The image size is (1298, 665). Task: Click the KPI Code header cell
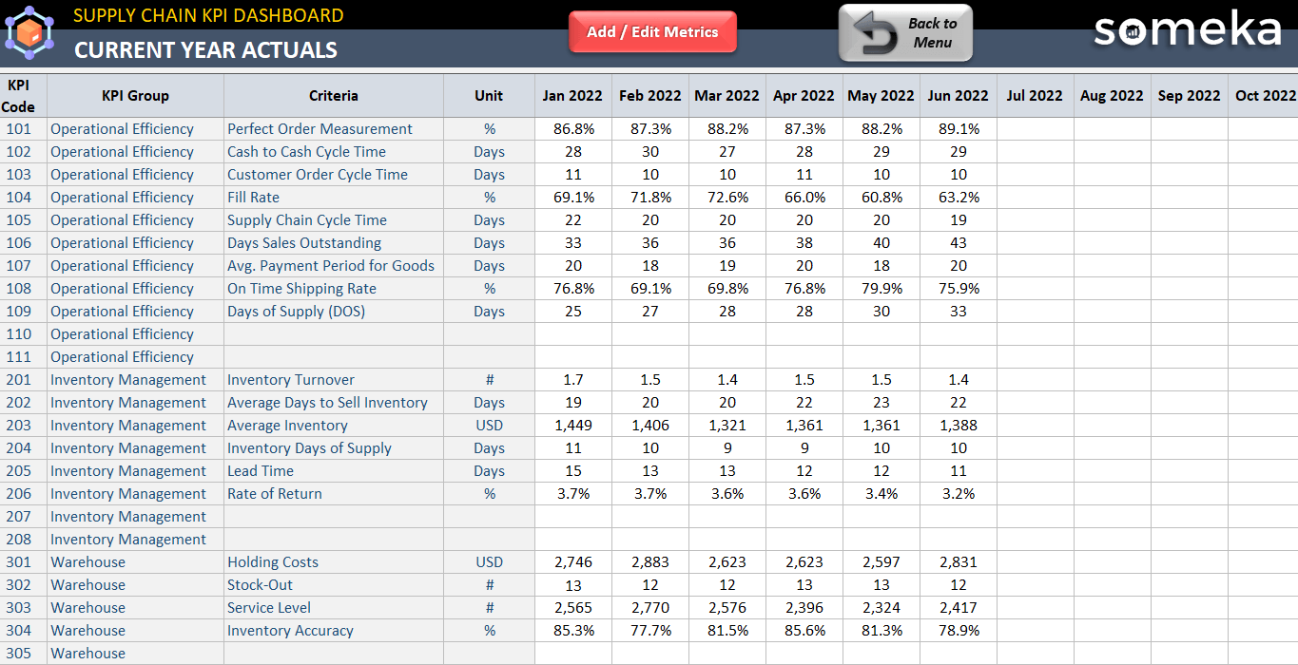(x=23, y=95)
